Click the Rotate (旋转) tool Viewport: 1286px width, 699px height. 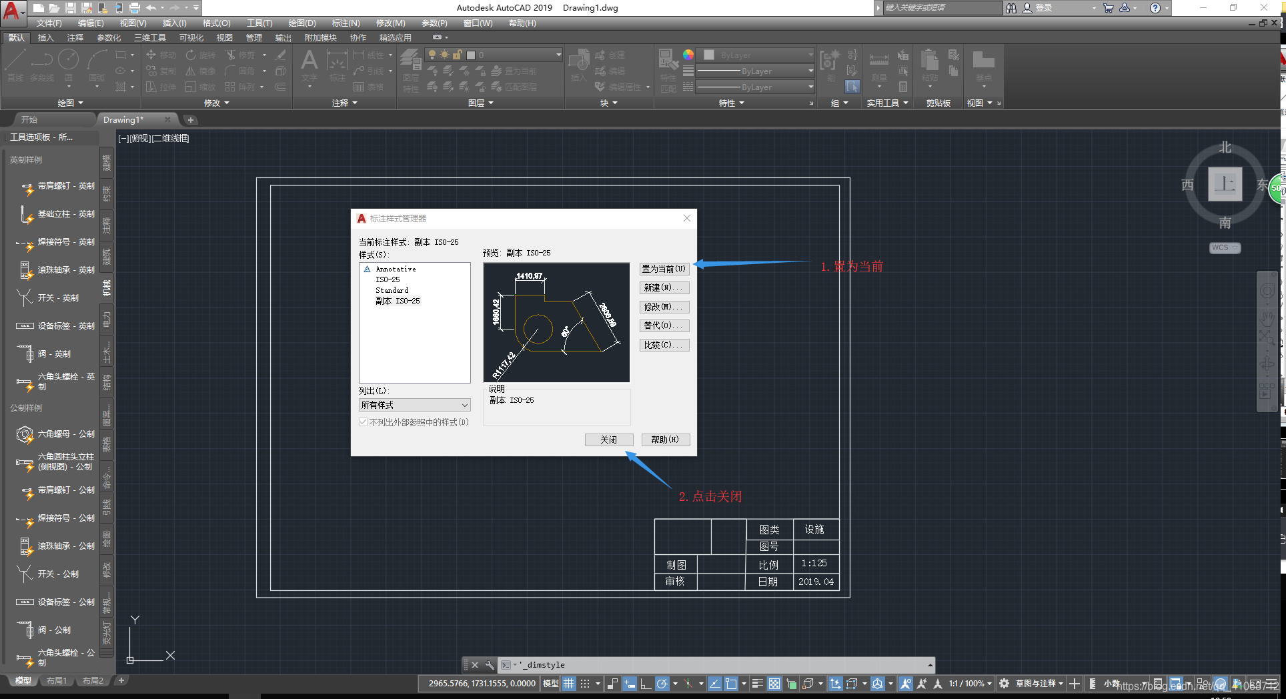pos(200,55)
